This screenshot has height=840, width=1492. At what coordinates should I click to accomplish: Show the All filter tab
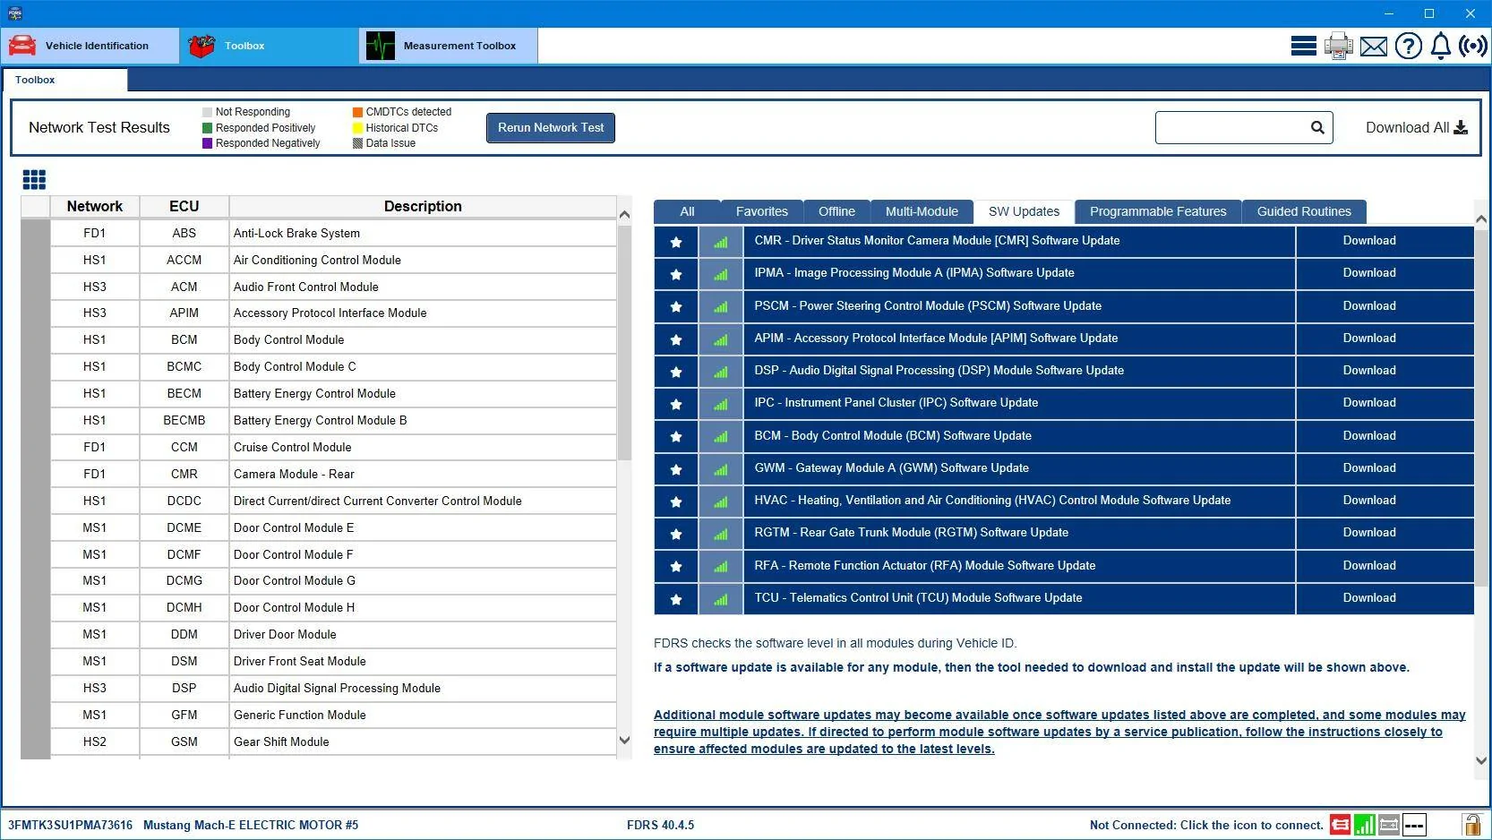point(687,212)
